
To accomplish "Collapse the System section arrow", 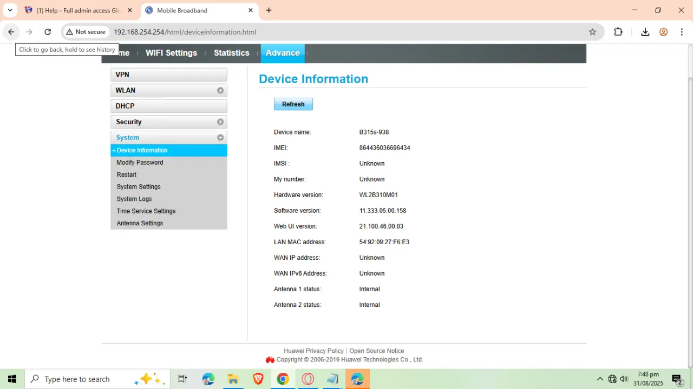I will pos(220,138).
